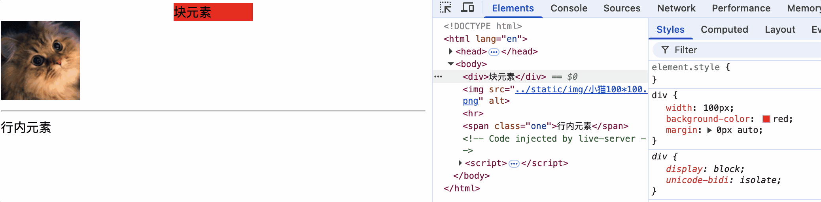Open the Performance tab
The height and width of the screenshot is (202, 821).
[741, 8]
